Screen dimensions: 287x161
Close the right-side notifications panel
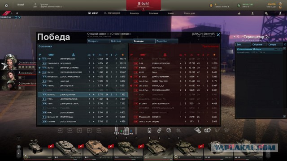[x=285, y=45]
